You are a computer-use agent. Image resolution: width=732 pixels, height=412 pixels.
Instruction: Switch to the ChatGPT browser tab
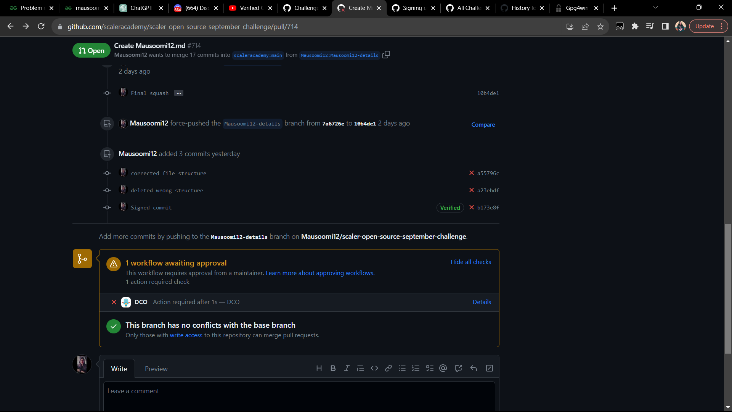tap(141, 8)
